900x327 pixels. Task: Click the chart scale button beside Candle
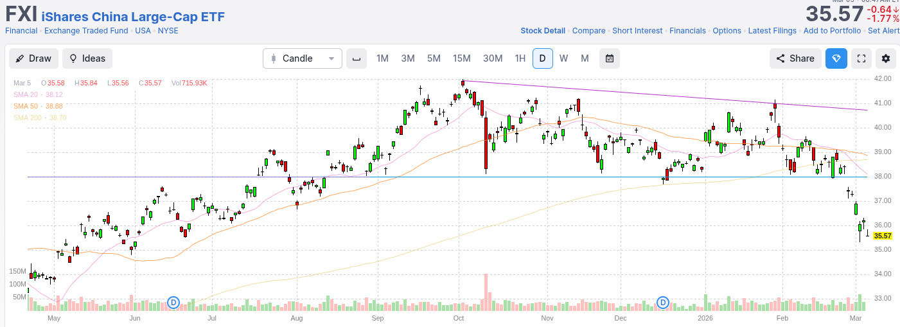tap(356, 58)
